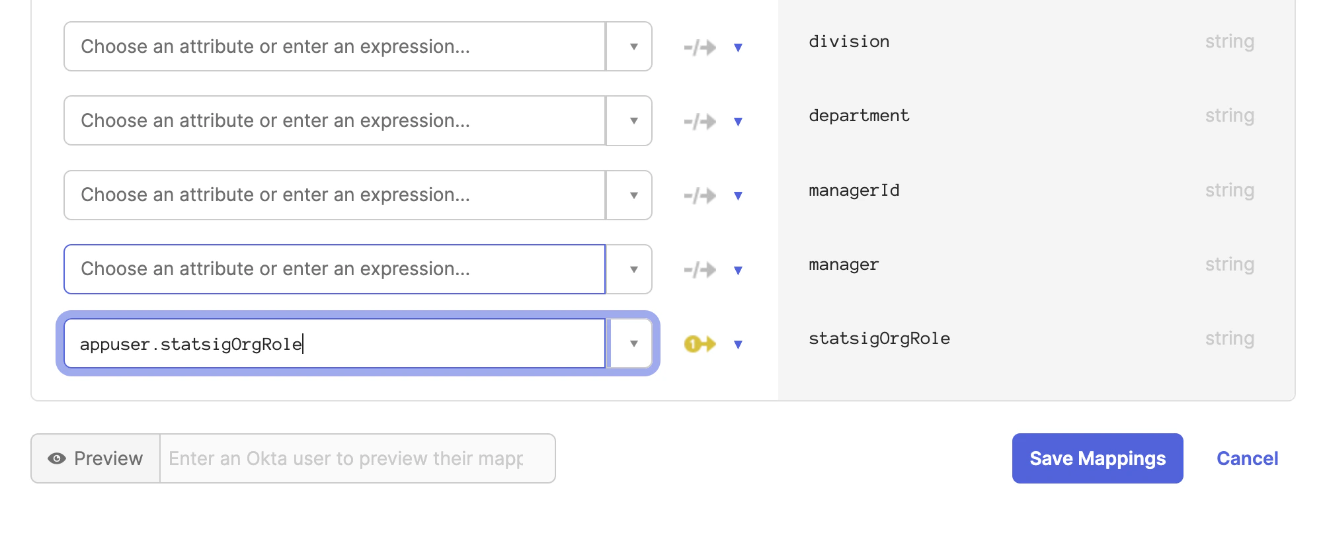This screenshot has height=549, width=1325.
Task: Click the dropdown caret on the division attribute field
Action: point(633,46)
